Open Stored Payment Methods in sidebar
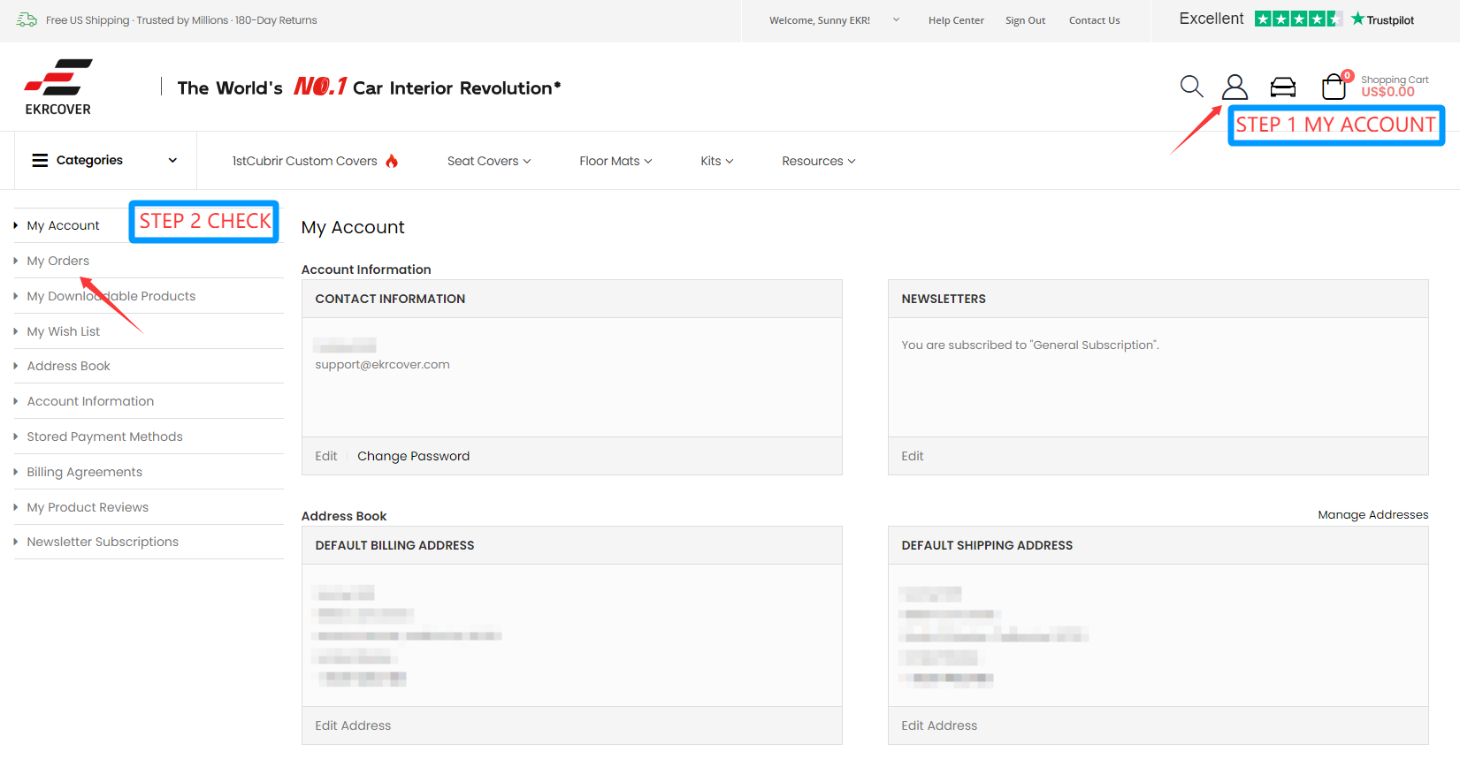Viewport: 1460px width, 759px height. [104, 436]
